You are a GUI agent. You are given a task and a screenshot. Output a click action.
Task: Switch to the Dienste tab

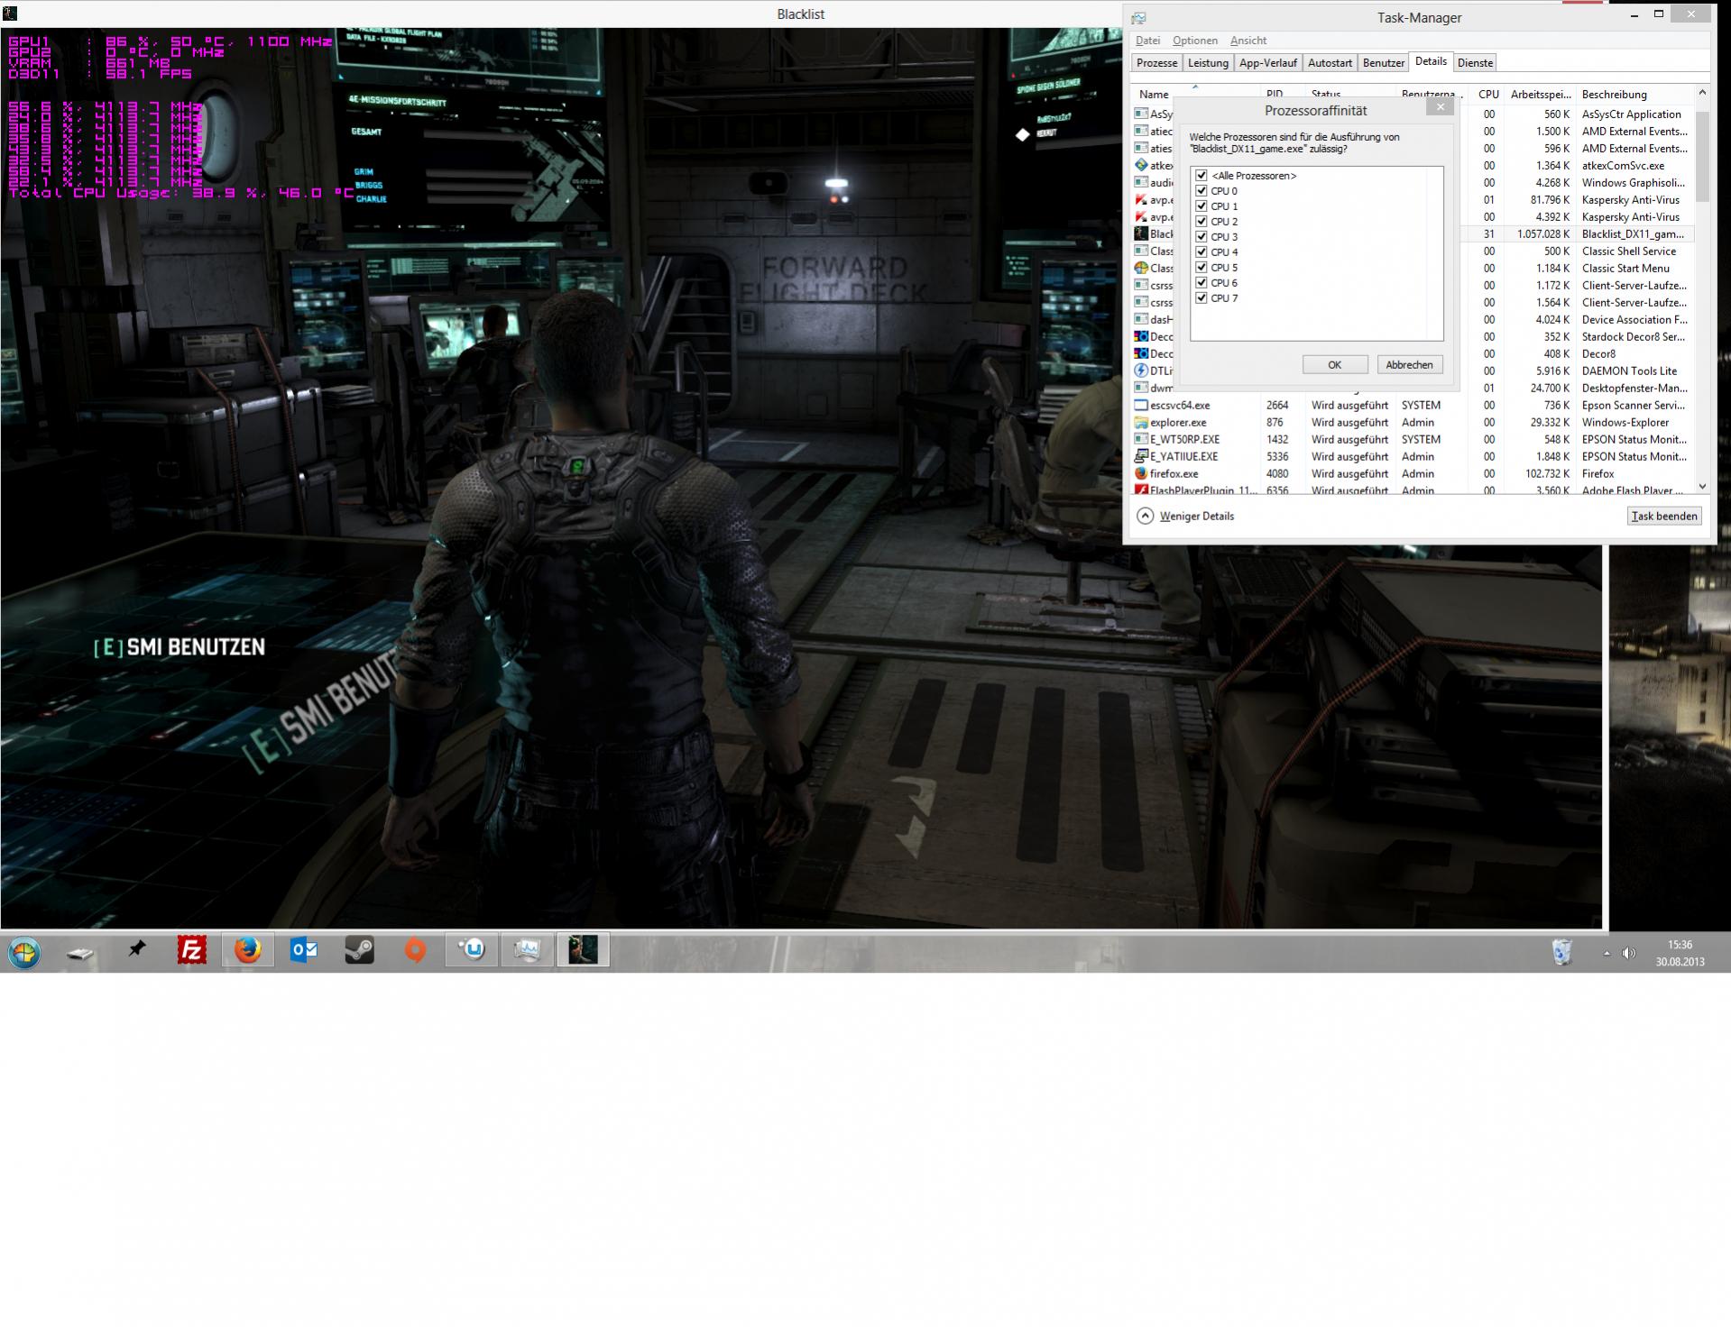coord(1475,63)
